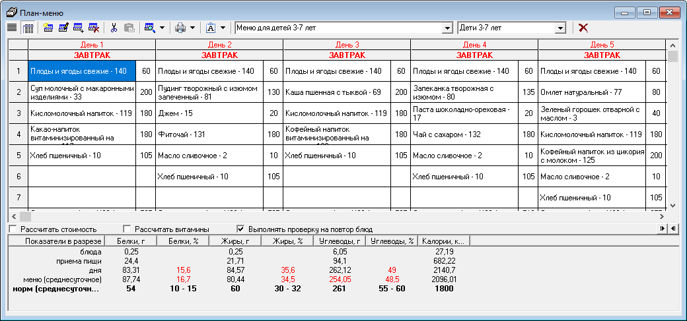Click the 'Белки, г' column header
This screenshot has width=687, height=321.
(x=132, y=241)
